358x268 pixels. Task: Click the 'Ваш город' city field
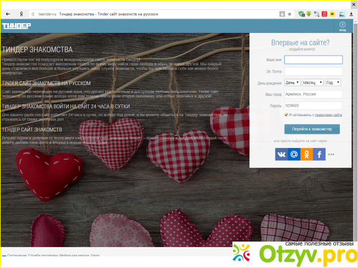(x=313, y=94)
